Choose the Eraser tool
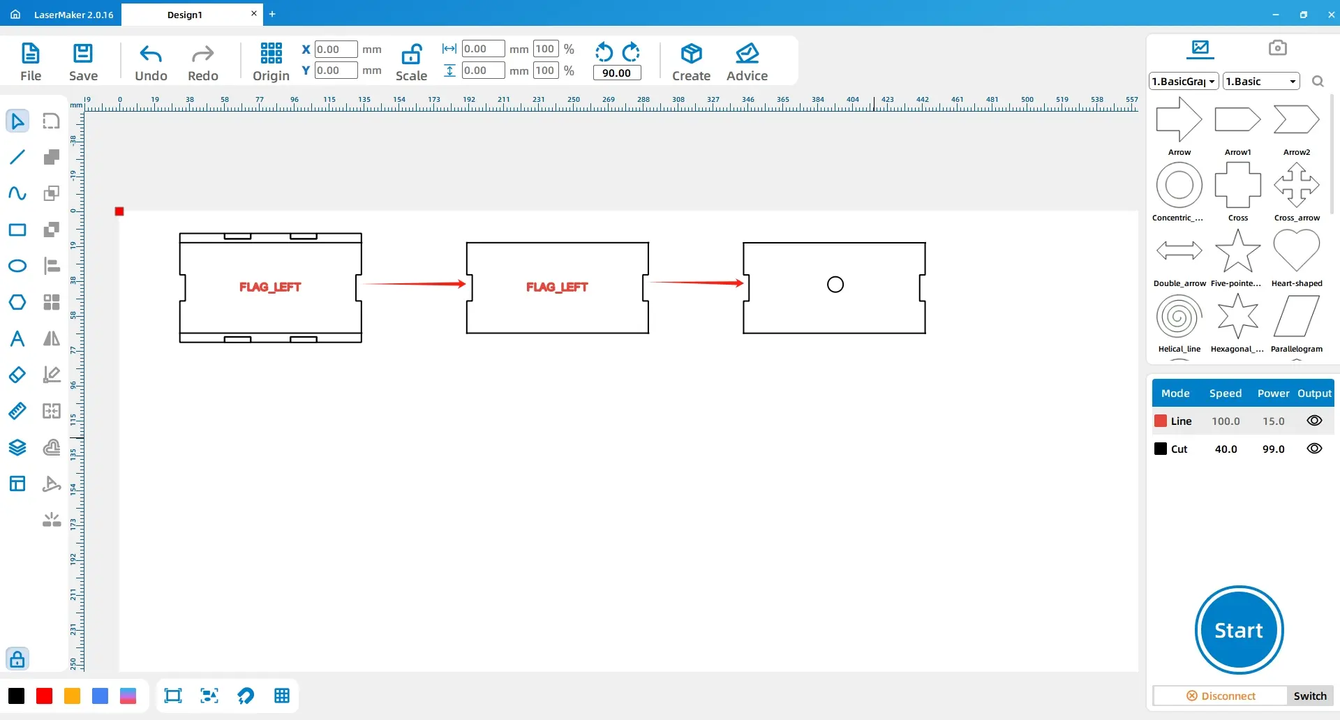The width and height of the screenshot is (1340, 720). click(x=17, y=375)
